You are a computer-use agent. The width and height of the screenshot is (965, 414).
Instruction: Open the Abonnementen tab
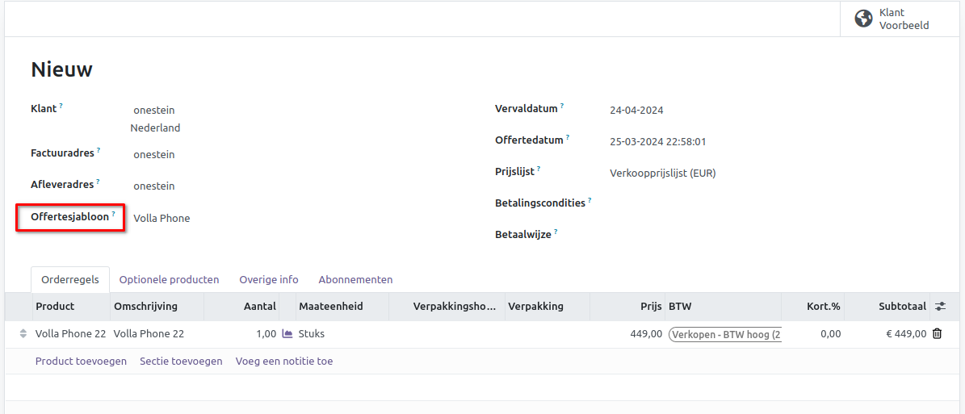point(355,279)
